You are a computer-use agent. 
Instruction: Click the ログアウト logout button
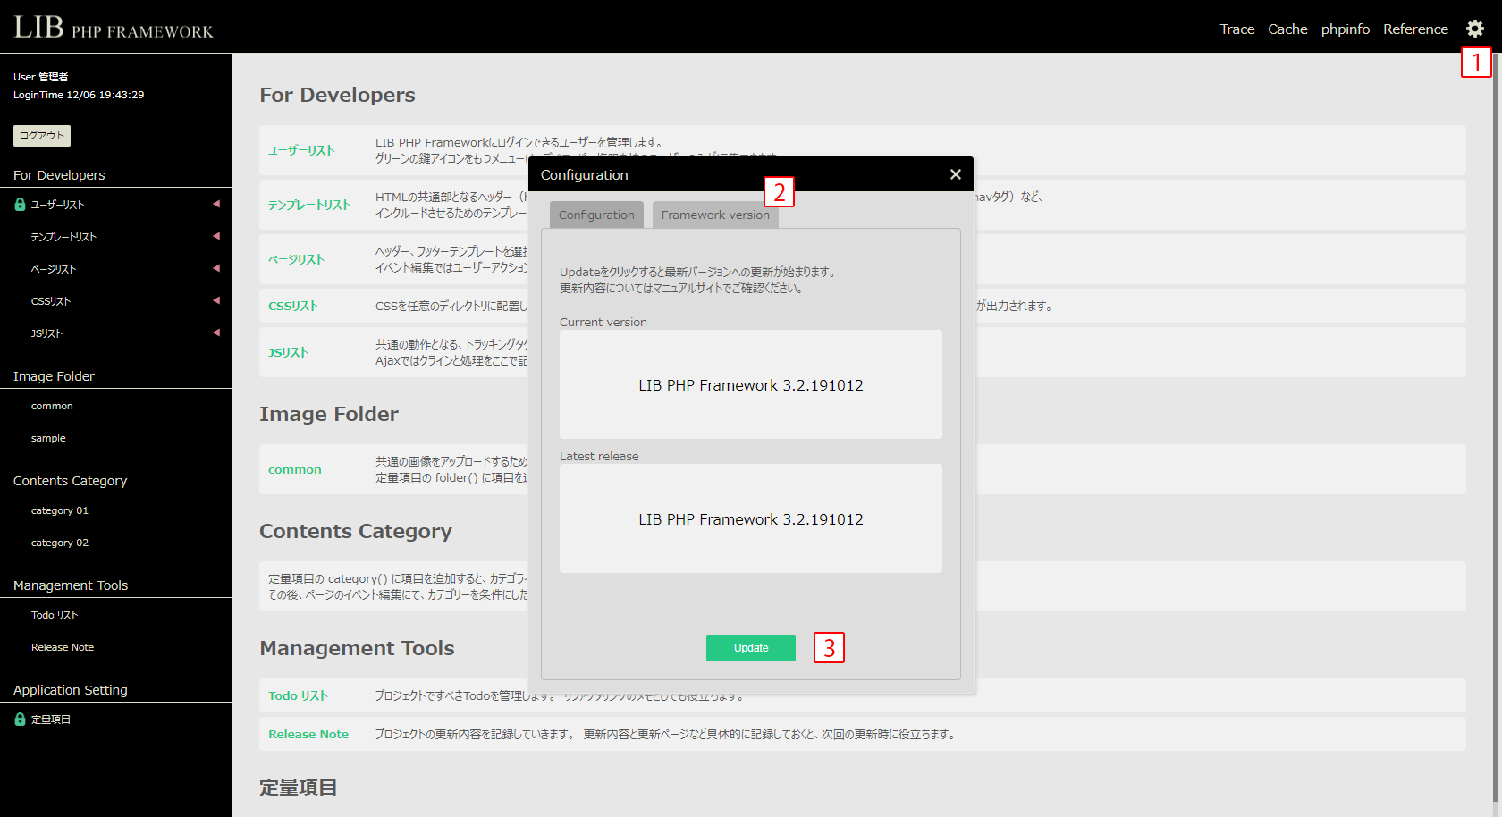coord(42,136)
